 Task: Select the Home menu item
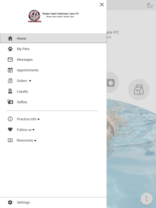[x=53, y=38]
